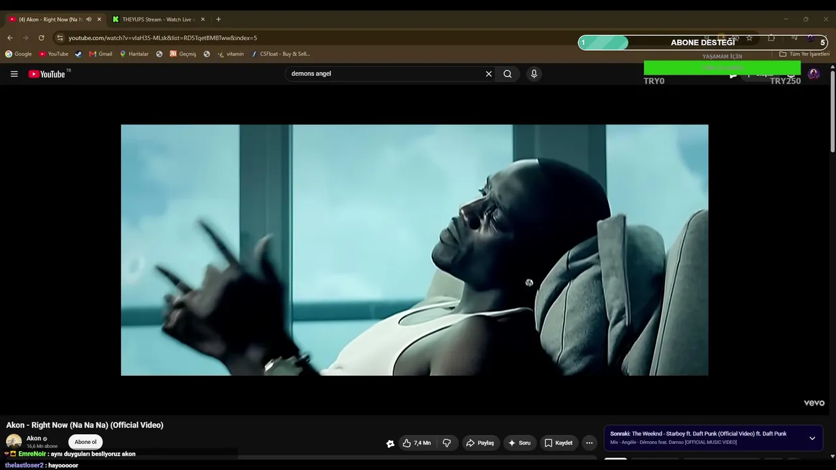This screenshot has width=836, height=470.
Task: Open the Tüm Yer İşaretleri bookmarks folder
Action: pyautogui.click(x=804, y=54)
